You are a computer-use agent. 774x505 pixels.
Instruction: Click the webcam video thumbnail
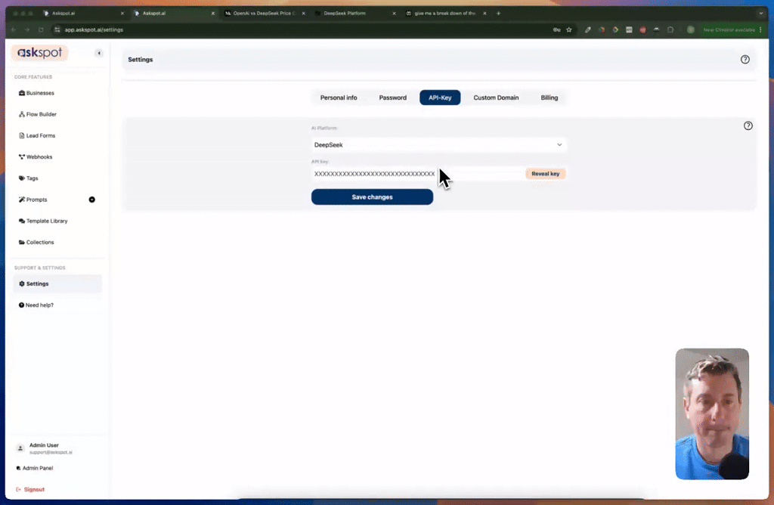[712, 414]
